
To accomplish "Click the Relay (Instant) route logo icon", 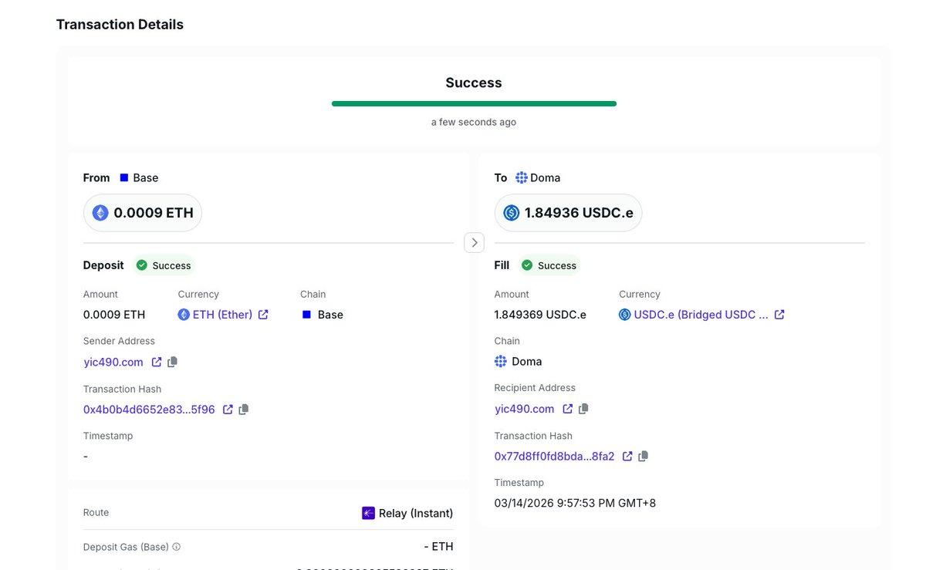I will click(x=368, y=513).
